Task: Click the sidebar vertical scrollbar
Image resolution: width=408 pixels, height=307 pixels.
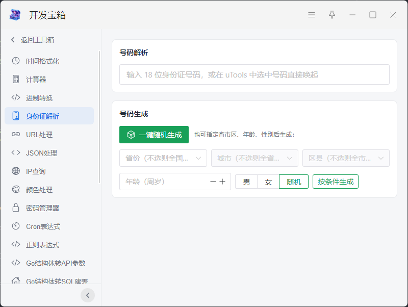Action: pyautogui.click(x=99, y=117)
